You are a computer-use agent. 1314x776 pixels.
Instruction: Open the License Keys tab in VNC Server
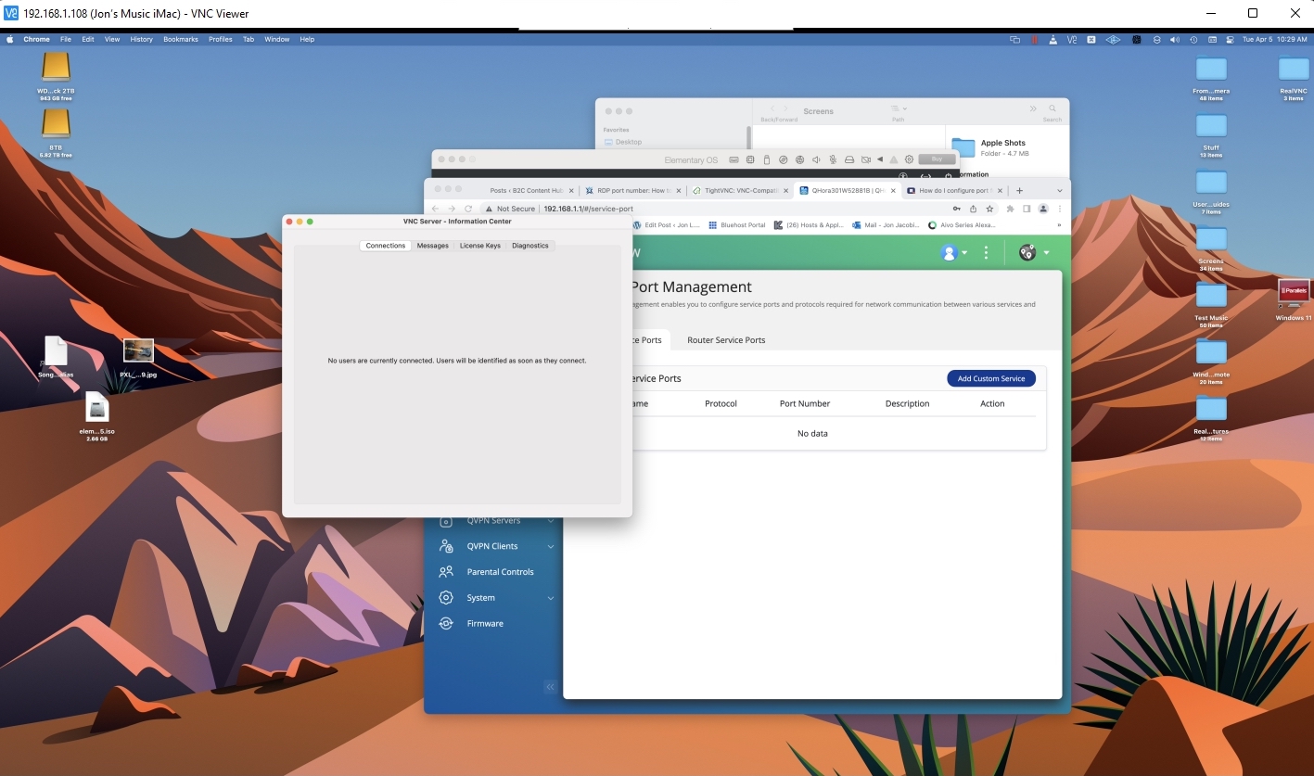pyautogui.click(x=479, y=246)
